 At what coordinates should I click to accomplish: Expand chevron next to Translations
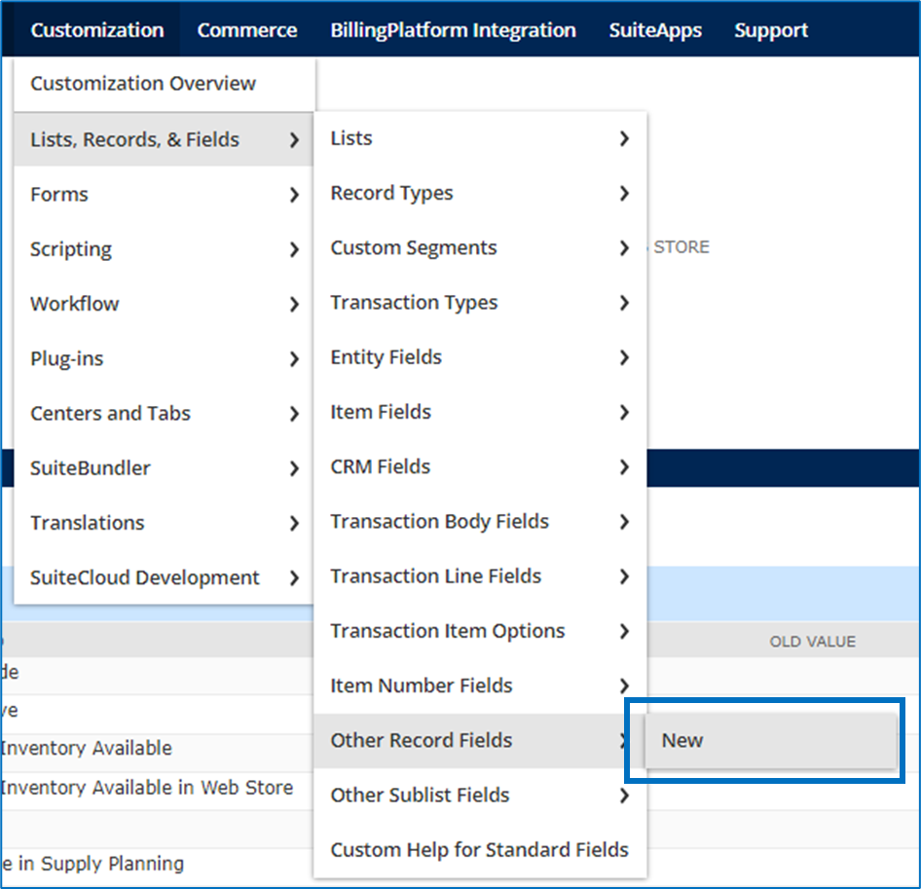(x=294, y=523)
